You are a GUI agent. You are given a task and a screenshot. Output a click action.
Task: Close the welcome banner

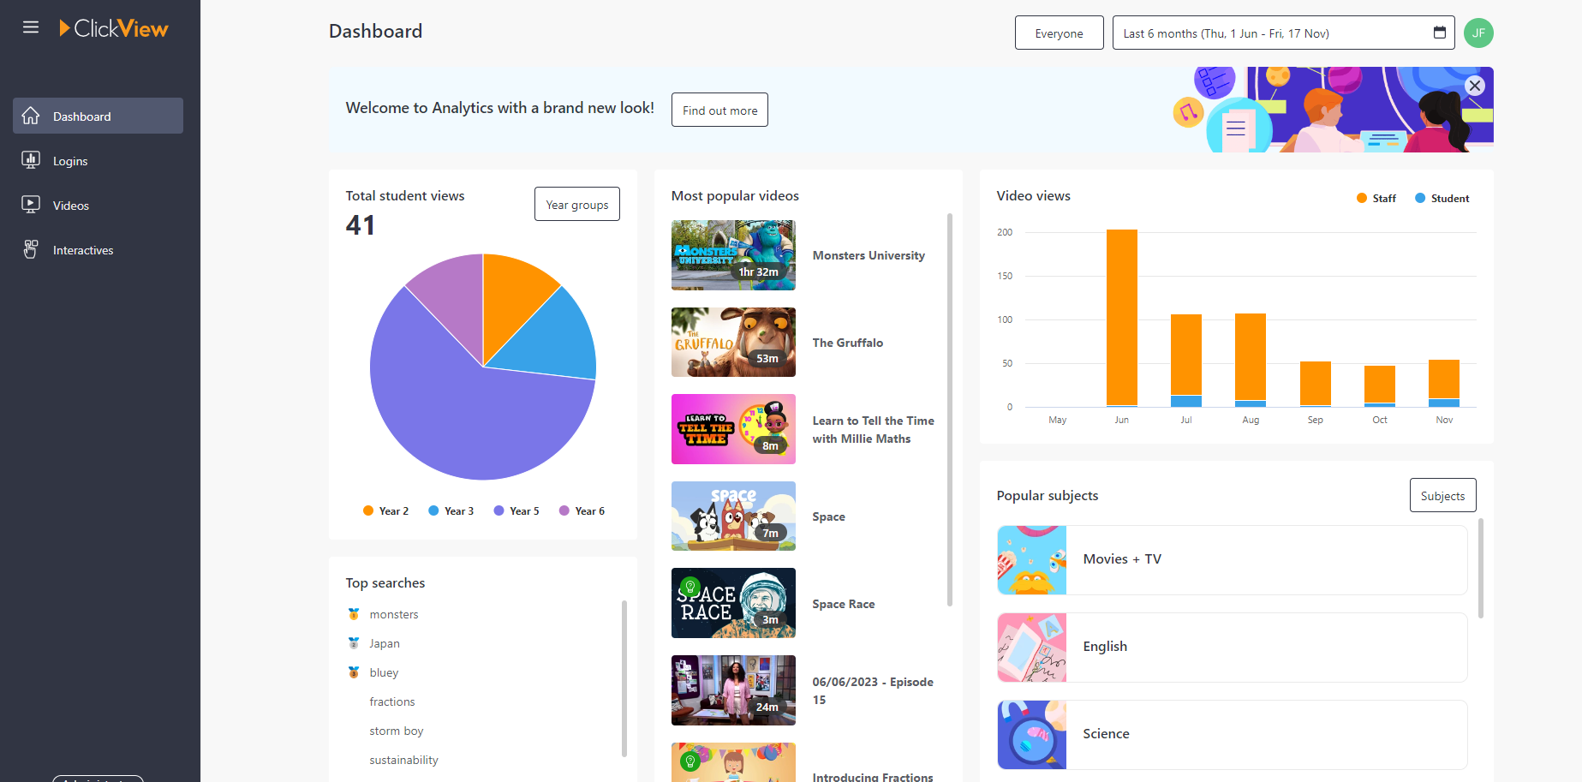click(1475, 86)
